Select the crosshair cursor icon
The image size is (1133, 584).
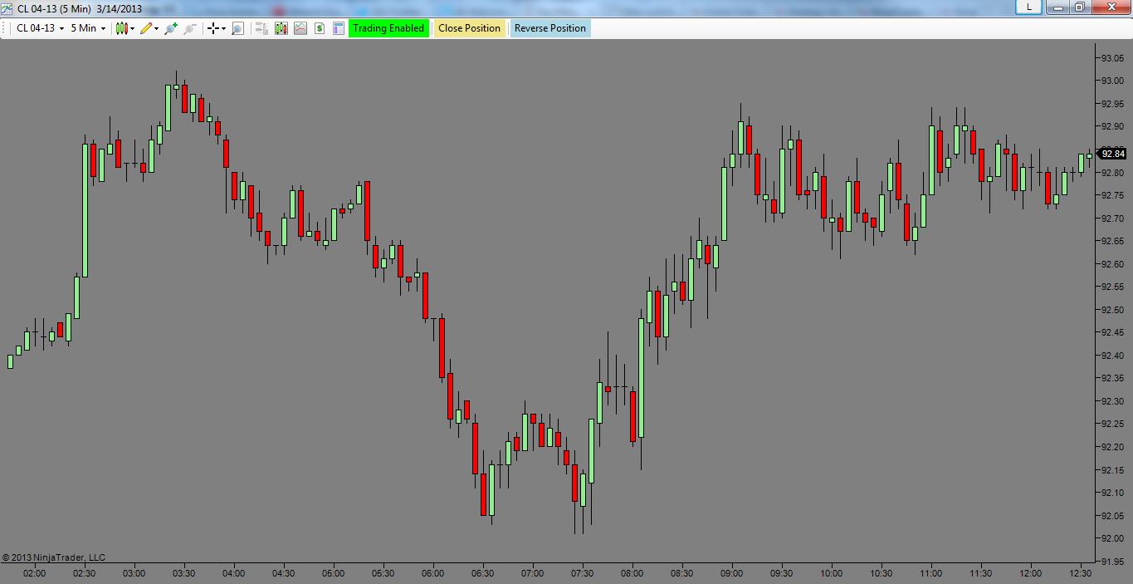click(x=213, y=28)
